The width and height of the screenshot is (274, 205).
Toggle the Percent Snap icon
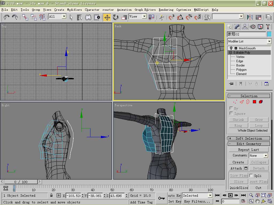pyautogui.click(x=189, y=17)
